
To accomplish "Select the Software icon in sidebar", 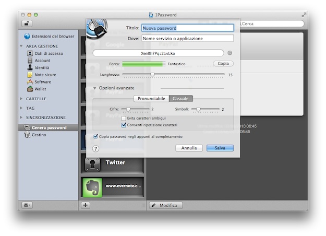I will [30, 81].
